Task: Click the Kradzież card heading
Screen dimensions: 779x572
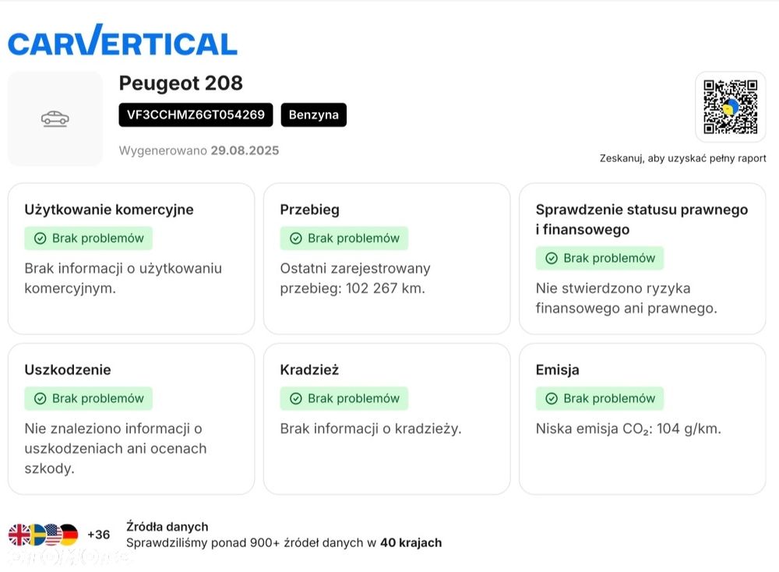Action: [x=309, y=369]
